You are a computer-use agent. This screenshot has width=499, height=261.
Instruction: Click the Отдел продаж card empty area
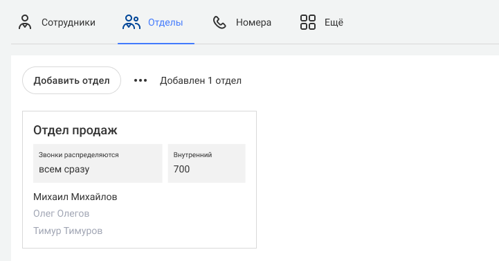191,217
